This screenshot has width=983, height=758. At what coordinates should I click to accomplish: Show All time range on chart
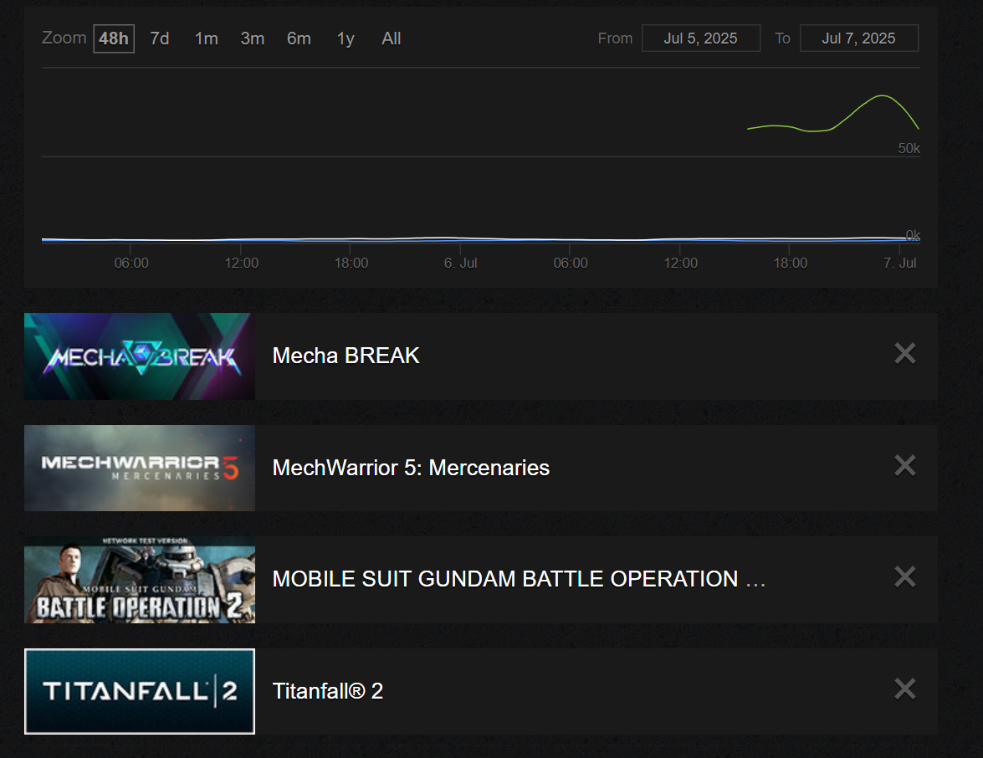point(392,38)
